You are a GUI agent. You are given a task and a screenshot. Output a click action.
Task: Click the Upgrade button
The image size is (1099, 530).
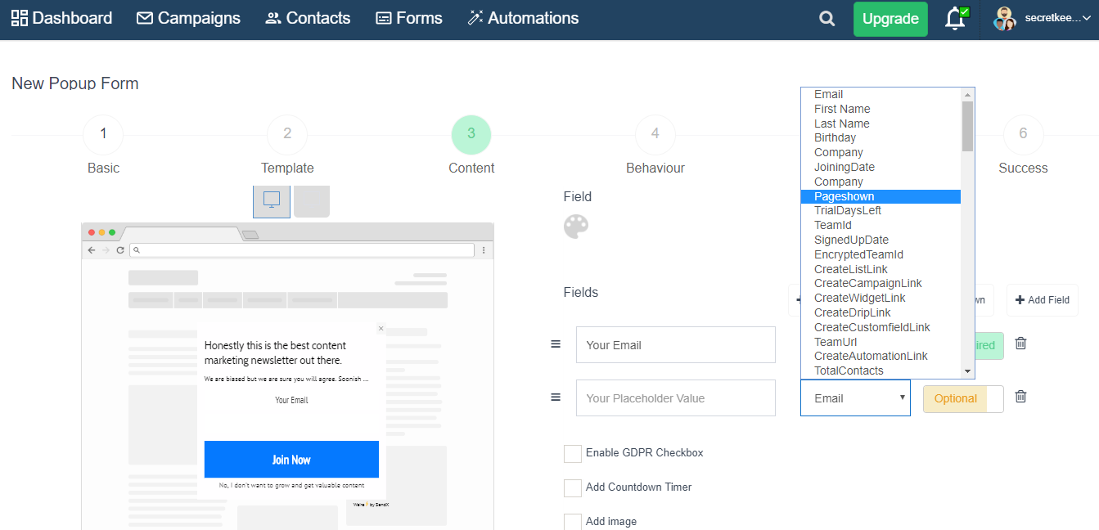coord(890,18)
